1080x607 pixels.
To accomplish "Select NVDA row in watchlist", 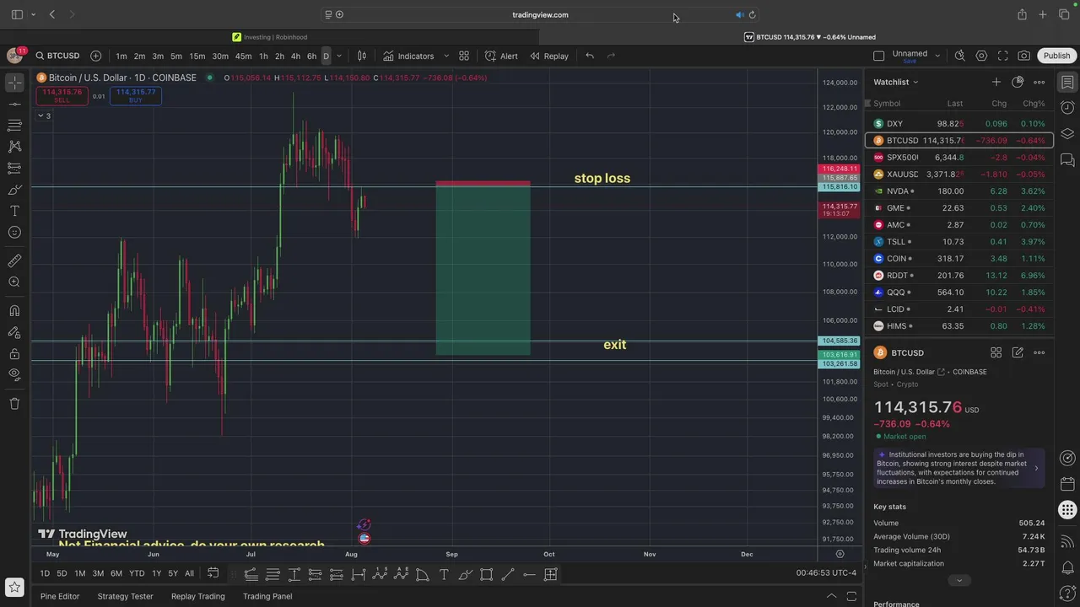I will click(x=959, y=191).
